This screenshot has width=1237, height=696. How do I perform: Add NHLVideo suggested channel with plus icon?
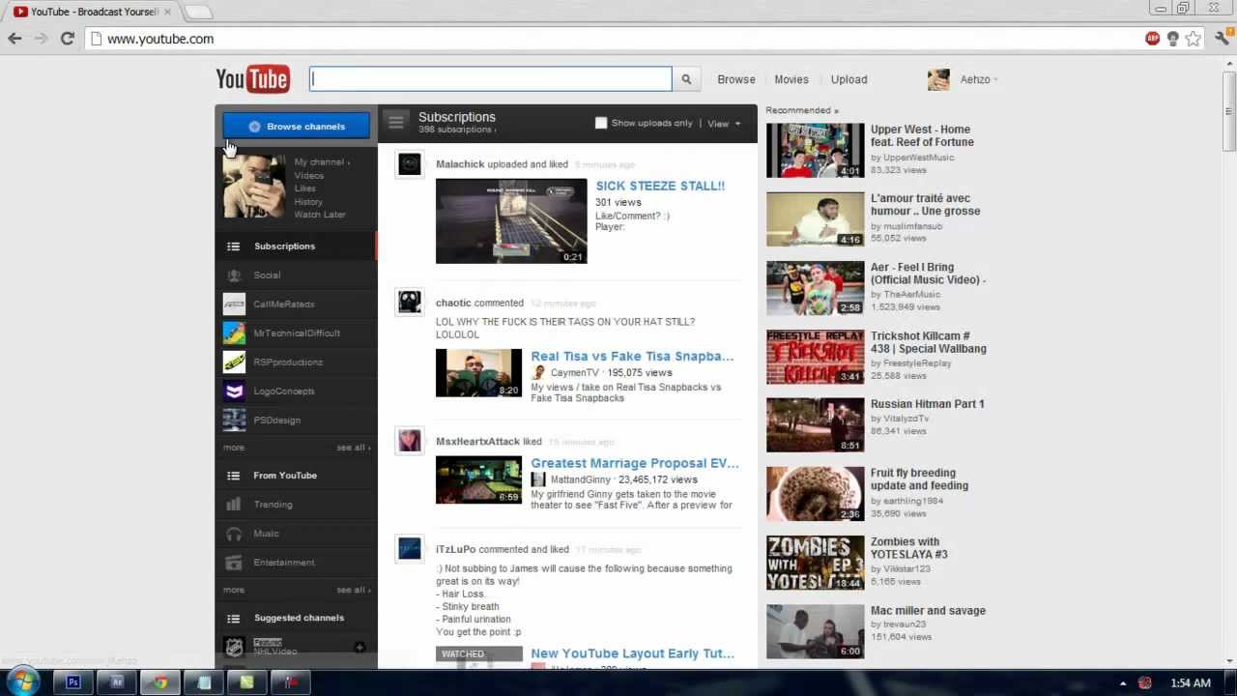click(x=360, y=647)
